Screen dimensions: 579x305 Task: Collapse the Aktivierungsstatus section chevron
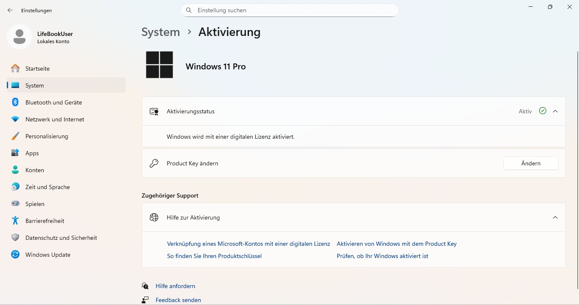point(555,111)
